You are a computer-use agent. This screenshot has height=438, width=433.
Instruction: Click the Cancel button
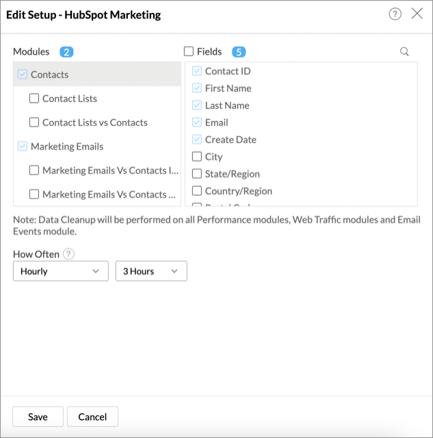(x=92, y=417)
